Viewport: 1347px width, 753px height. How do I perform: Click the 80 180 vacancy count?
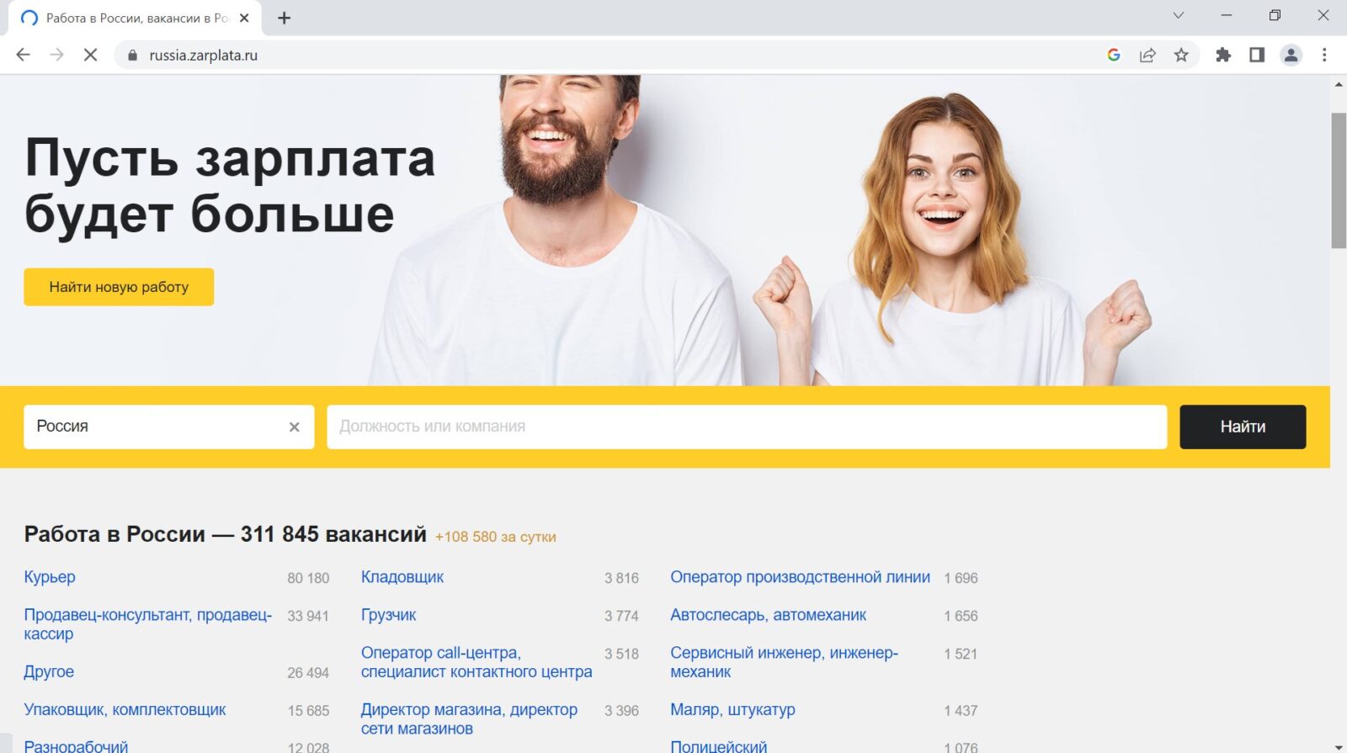point(308,578)
